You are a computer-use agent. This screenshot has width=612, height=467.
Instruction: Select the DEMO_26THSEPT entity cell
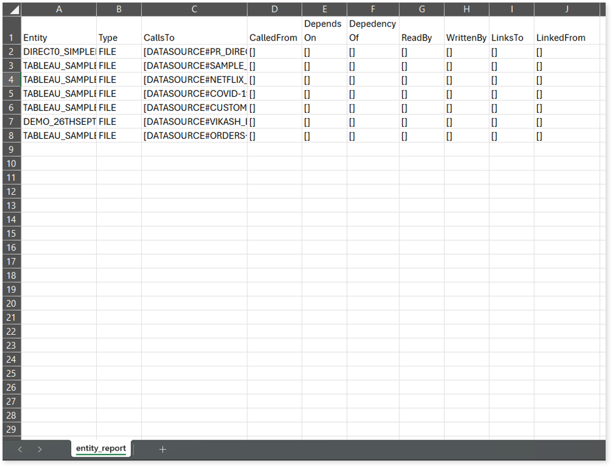[59, 122]
